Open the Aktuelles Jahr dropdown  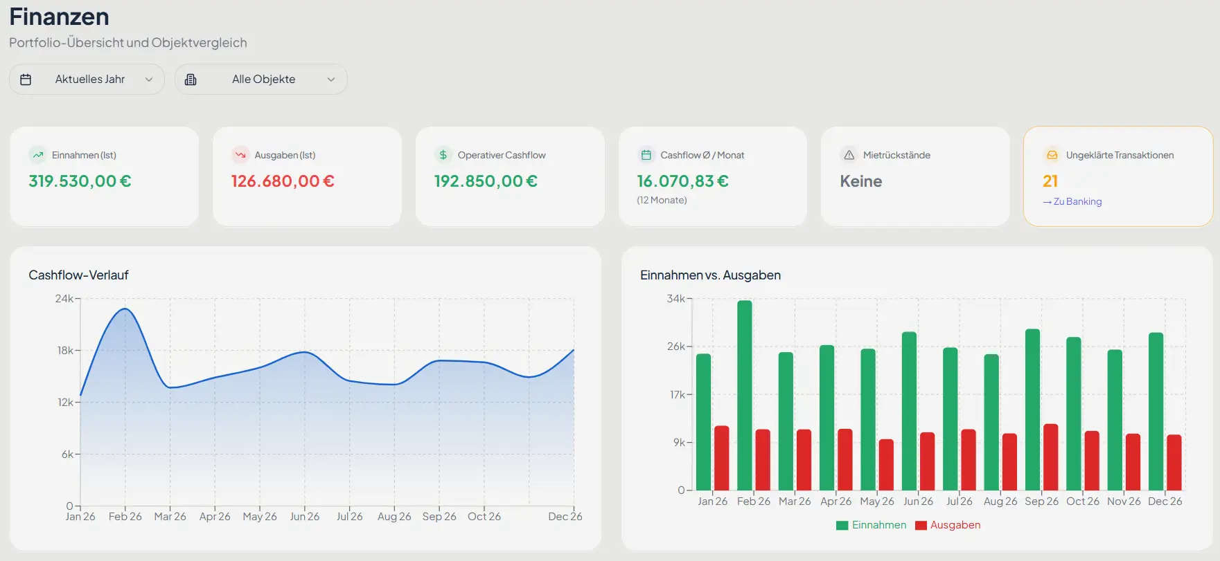[x=87, y=80]
